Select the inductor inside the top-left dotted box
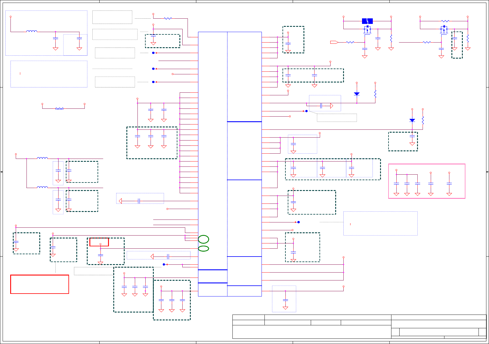The image size is (489, 344). click(x=32, y=31)
